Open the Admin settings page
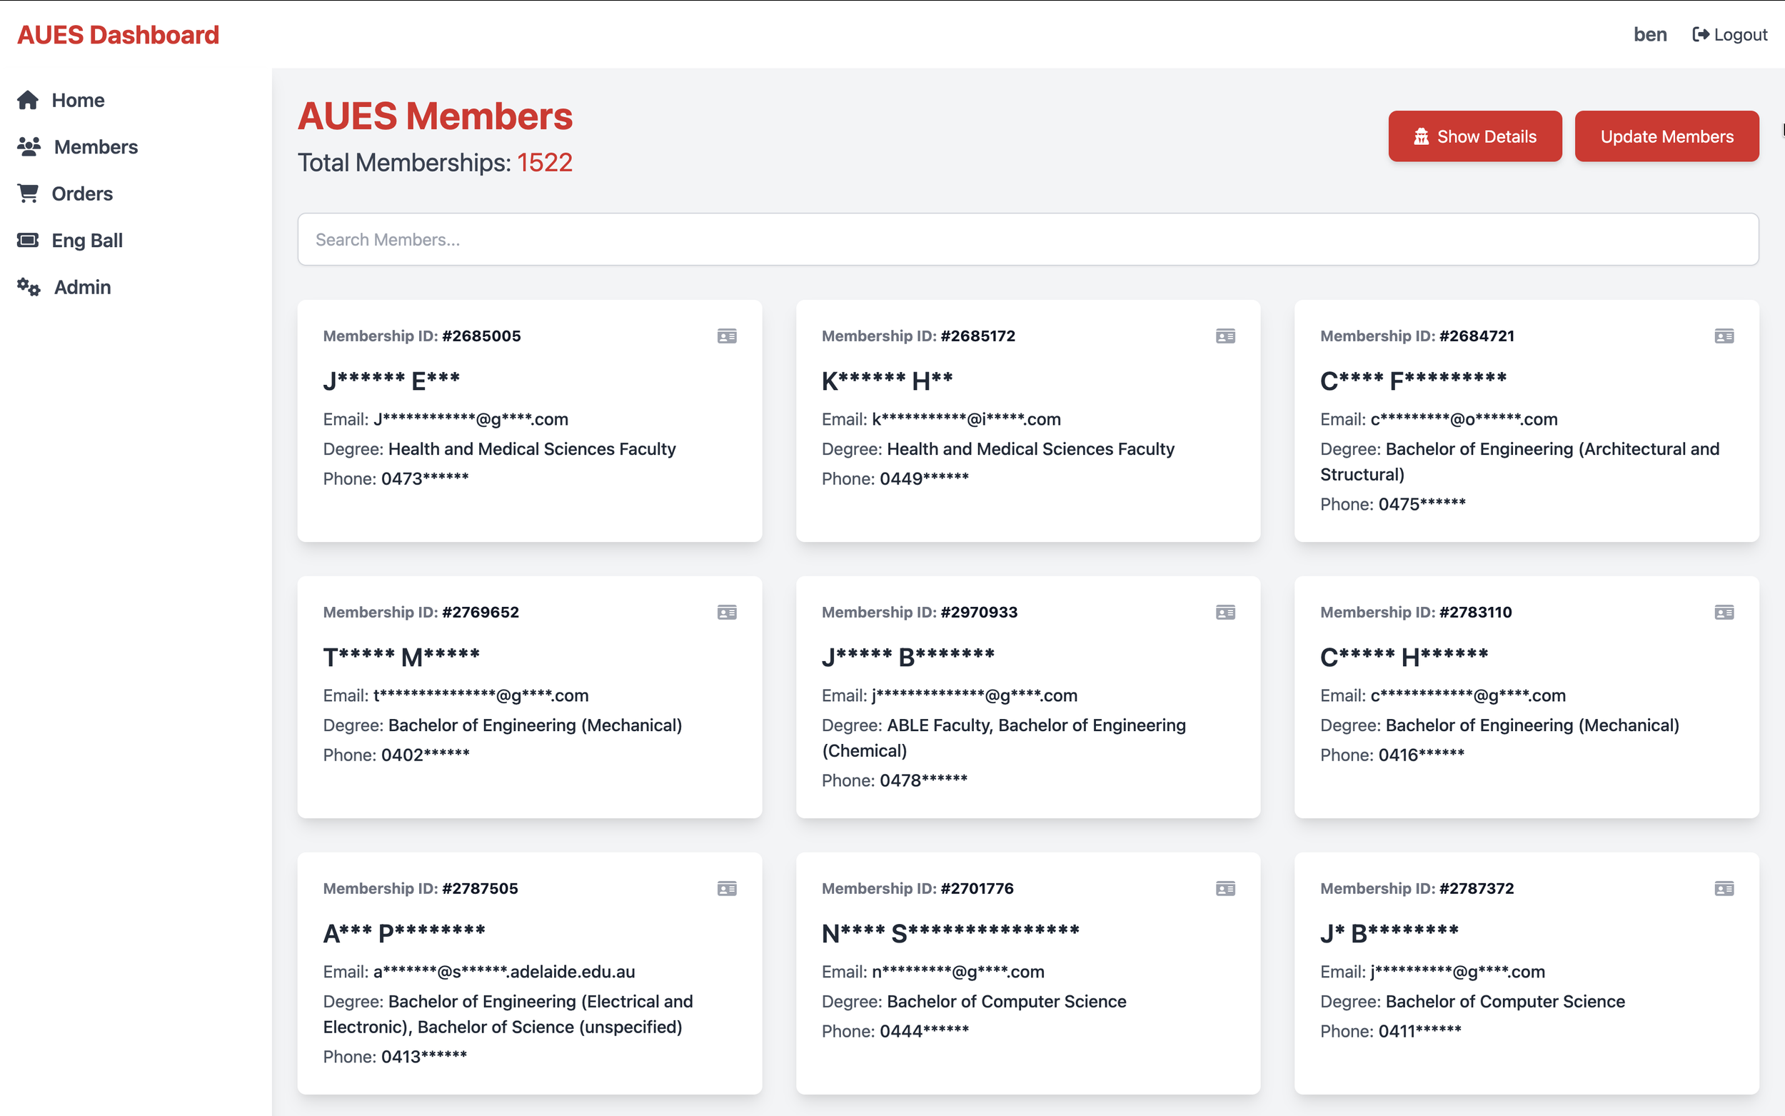This screenshot has width=1785, height=1116. click(82, 287)
